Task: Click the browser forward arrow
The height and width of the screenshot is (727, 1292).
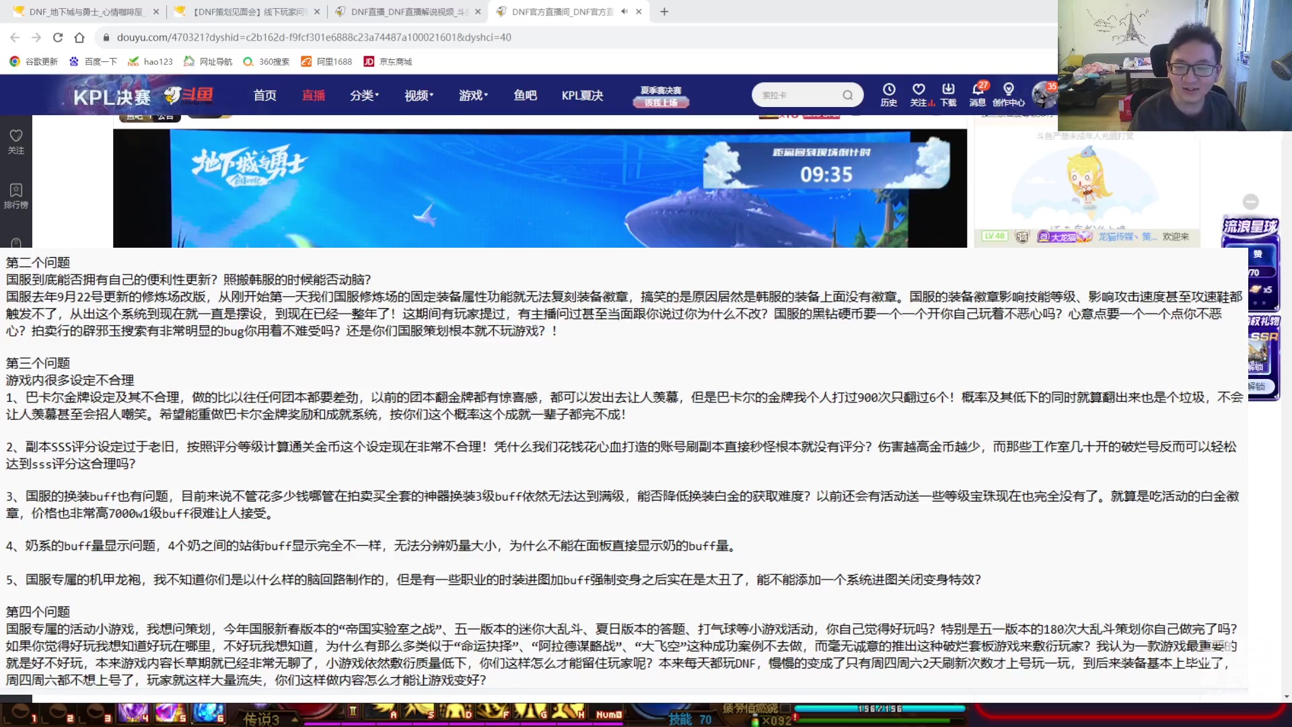Action: 36,38
